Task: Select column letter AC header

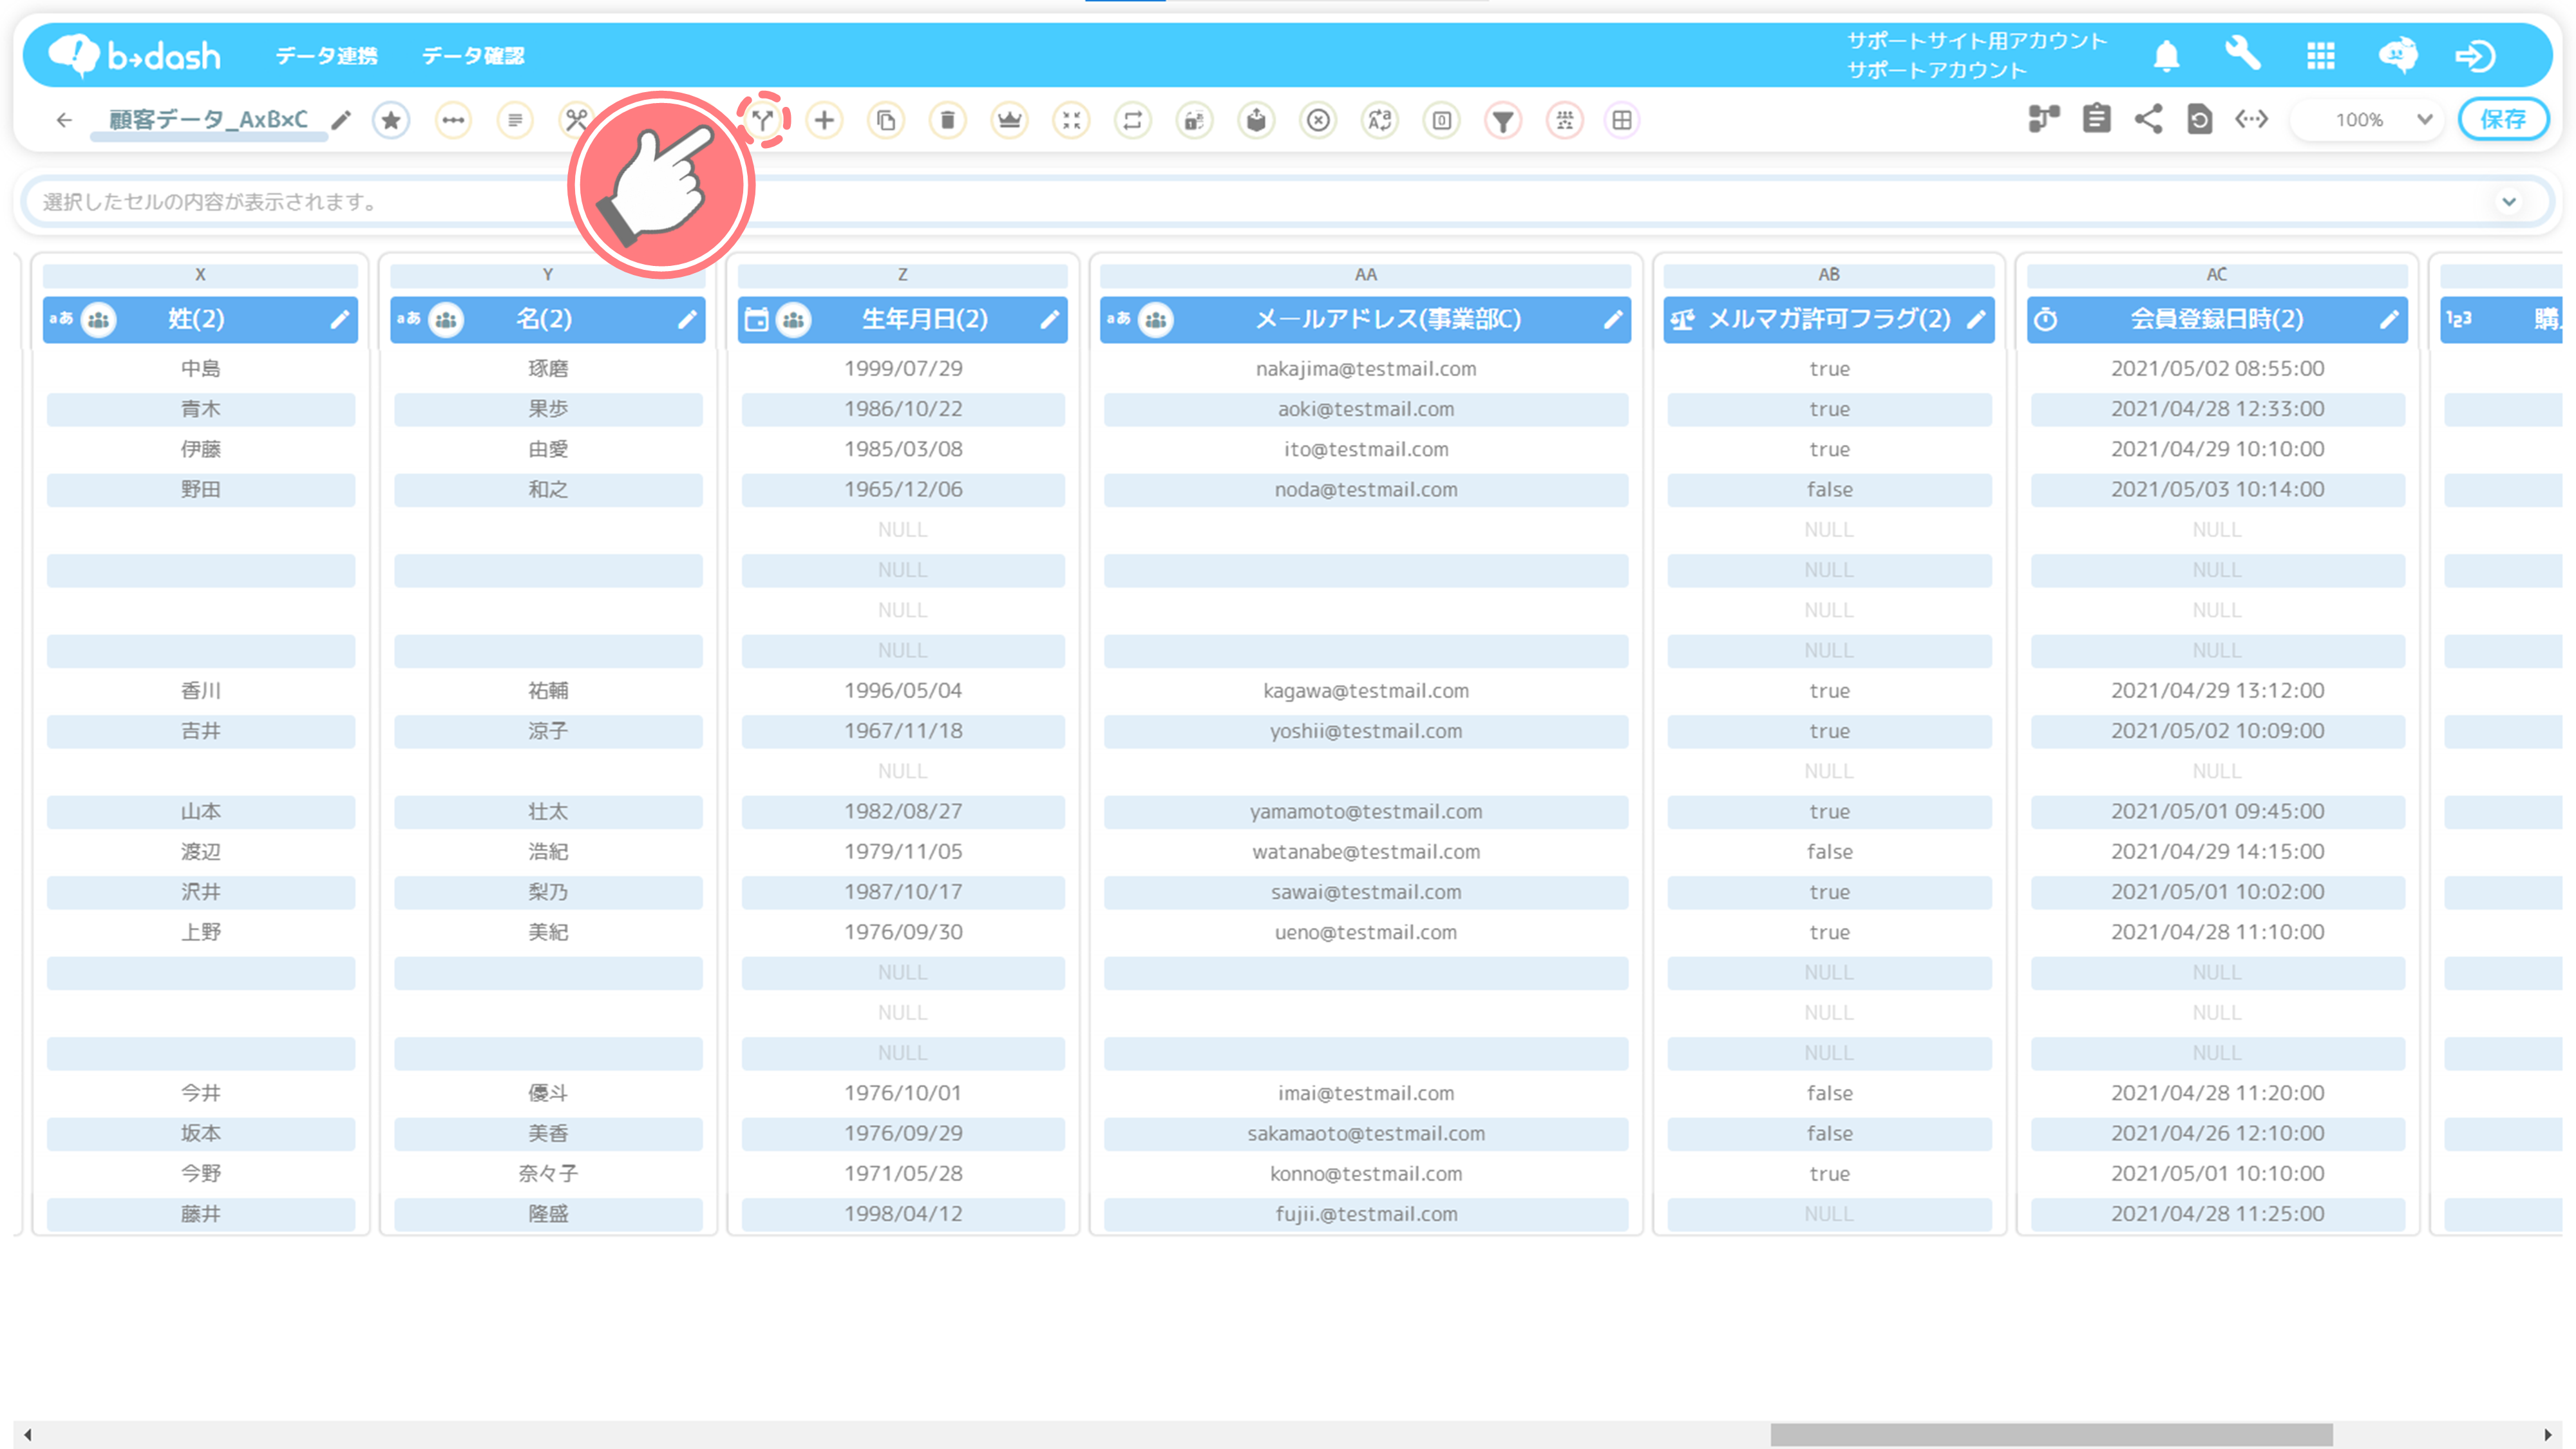Action: (2217, 274)
